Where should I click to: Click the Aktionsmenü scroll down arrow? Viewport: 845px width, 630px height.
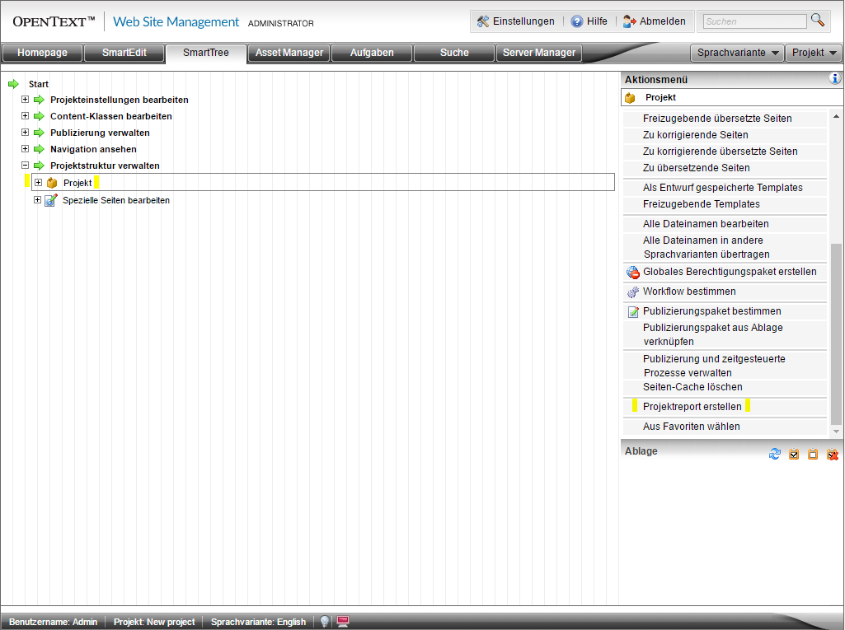point(836,432)
